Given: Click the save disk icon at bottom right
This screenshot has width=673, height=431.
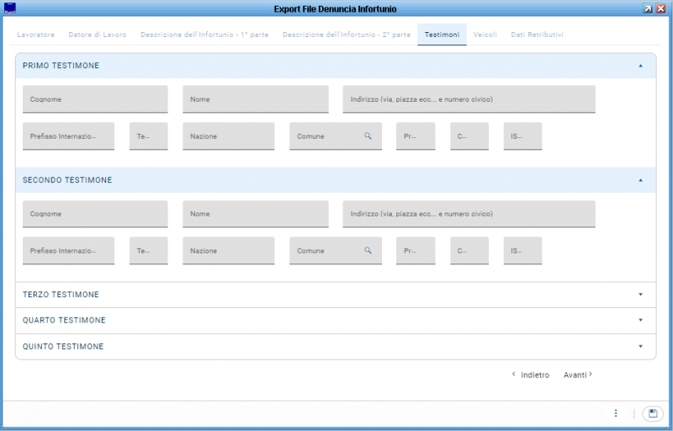Looking at the screenshot, I should coord(652,413).
